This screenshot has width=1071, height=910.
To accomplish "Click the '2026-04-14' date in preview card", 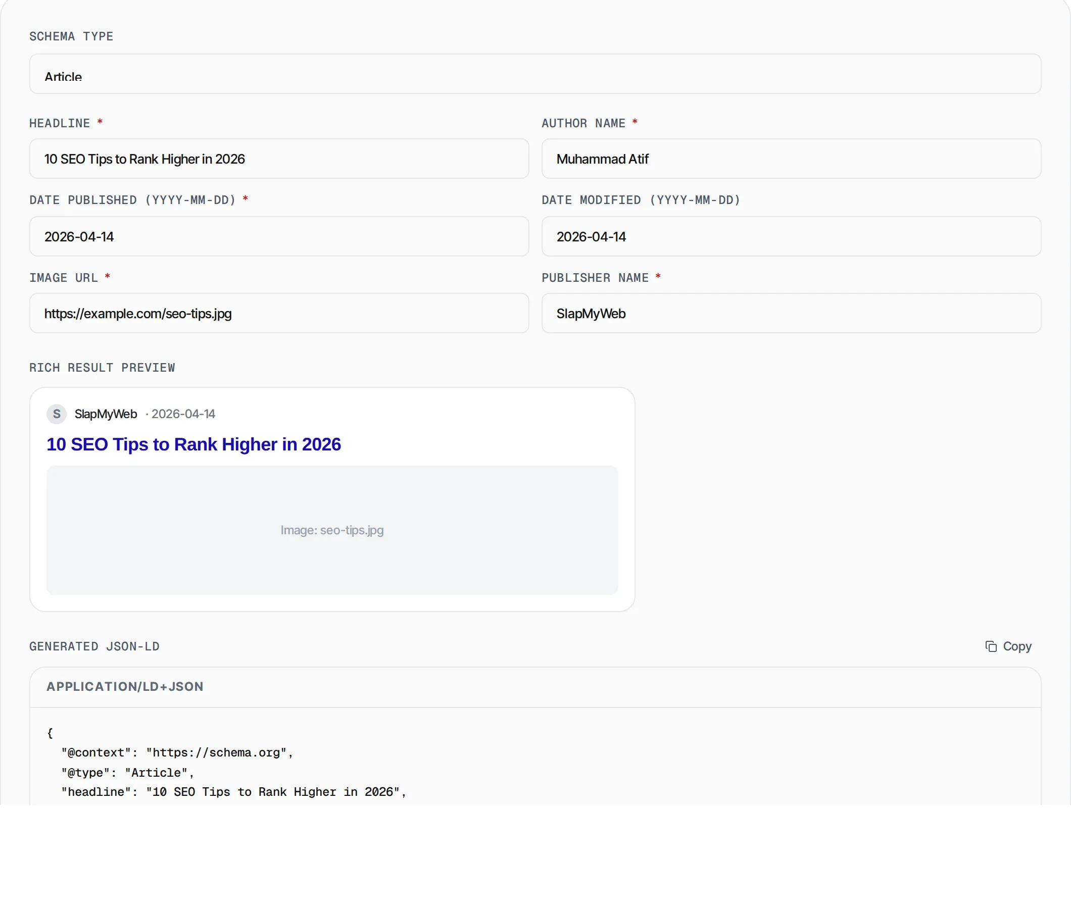I will click(183, 414).
